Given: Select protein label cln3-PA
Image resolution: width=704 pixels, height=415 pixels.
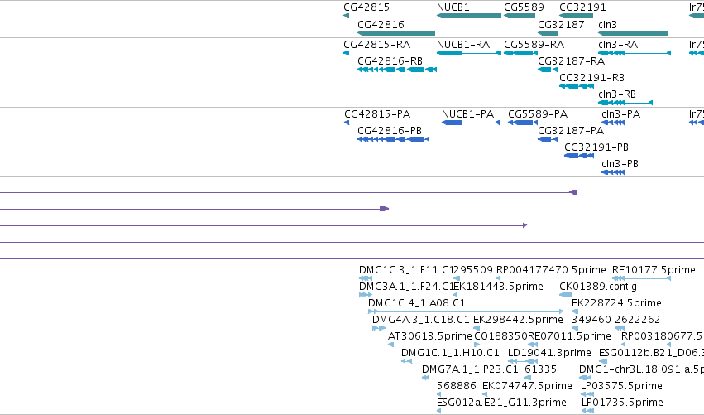Looking at the screenshot, I should 620,114.
